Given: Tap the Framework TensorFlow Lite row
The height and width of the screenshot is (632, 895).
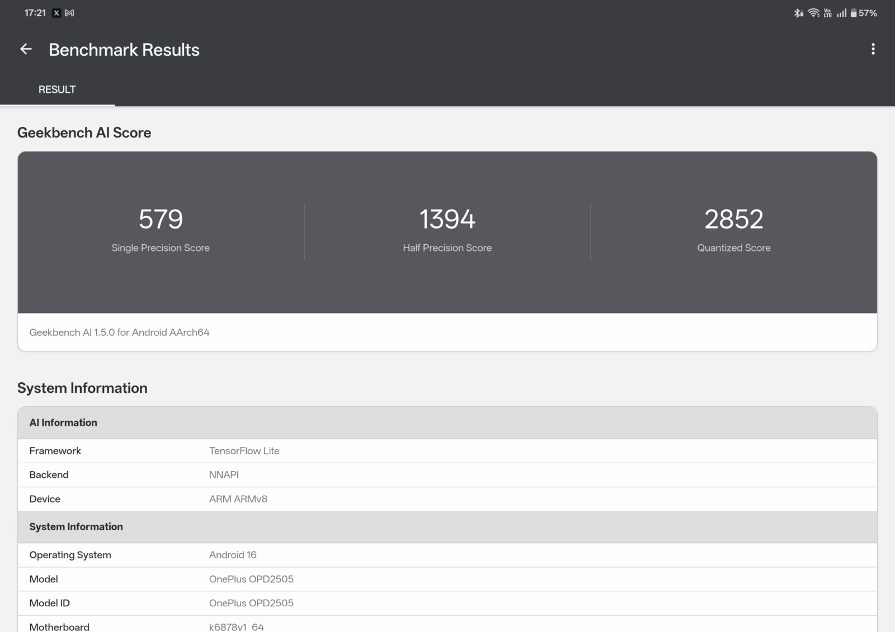Looking at the screenshot, I should click(x=447, y=451).
